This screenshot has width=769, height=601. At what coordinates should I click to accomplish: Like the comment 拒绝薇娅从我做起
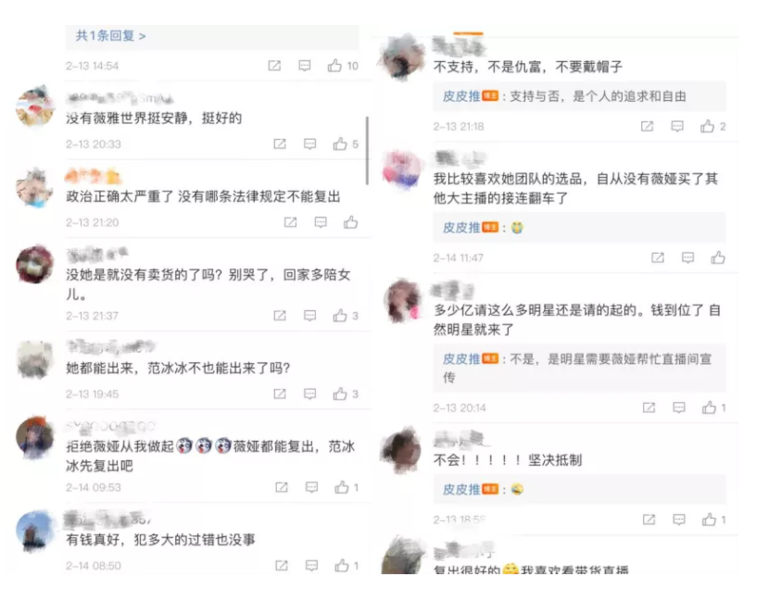(x=341, y=487)
